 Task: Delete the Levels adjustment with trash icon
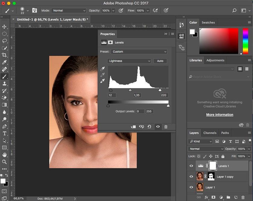point(166,127)
